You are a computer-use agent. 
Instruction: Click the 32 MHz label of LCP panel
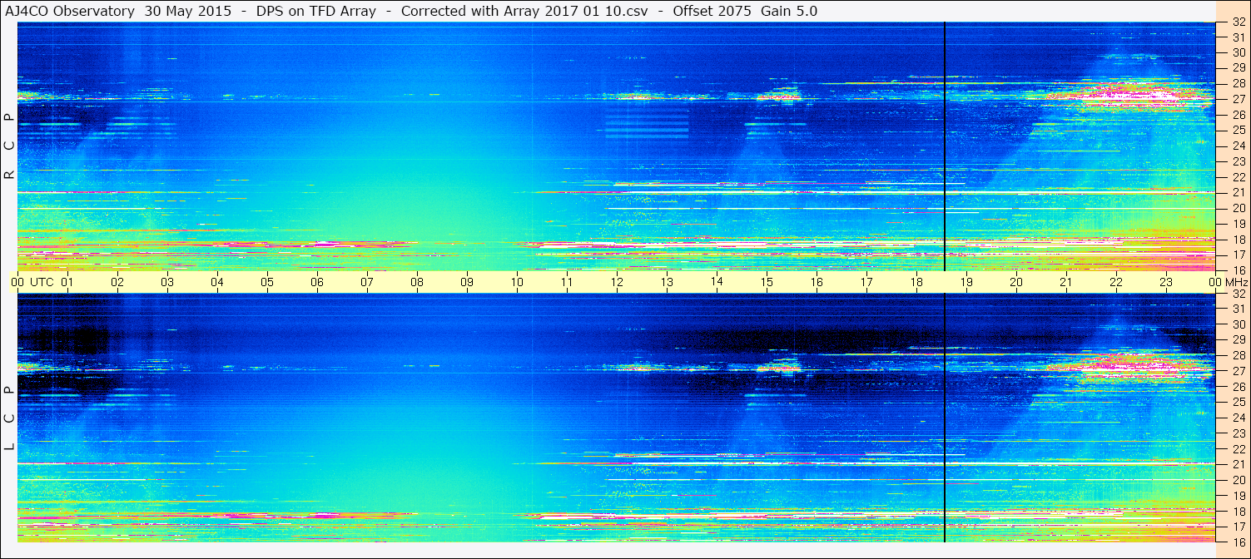pyautogui.click(x=1238, y=294)
